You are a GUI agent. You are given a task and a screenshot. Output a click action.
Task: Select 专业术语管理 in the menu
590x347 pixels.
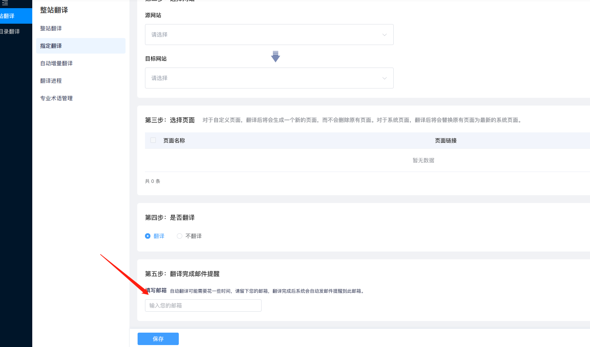(56, 98)
